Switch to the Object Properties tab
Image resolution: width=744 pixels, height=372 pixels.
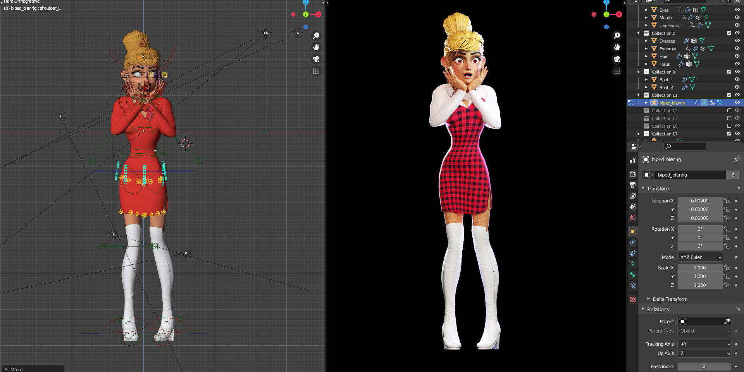click(633, 231)
